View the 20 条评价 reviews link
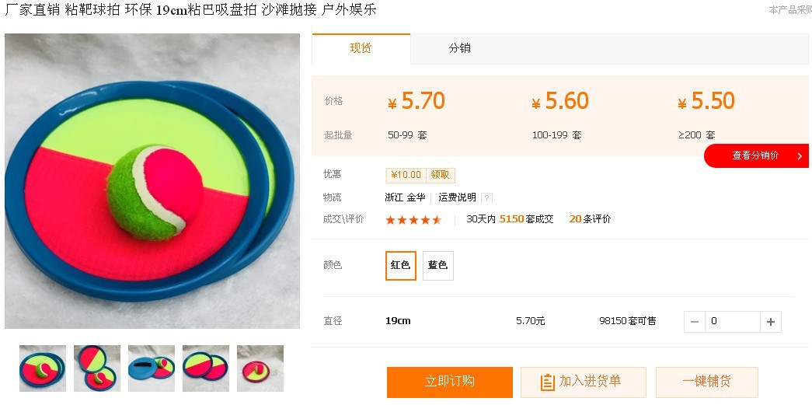 (590, 219)
